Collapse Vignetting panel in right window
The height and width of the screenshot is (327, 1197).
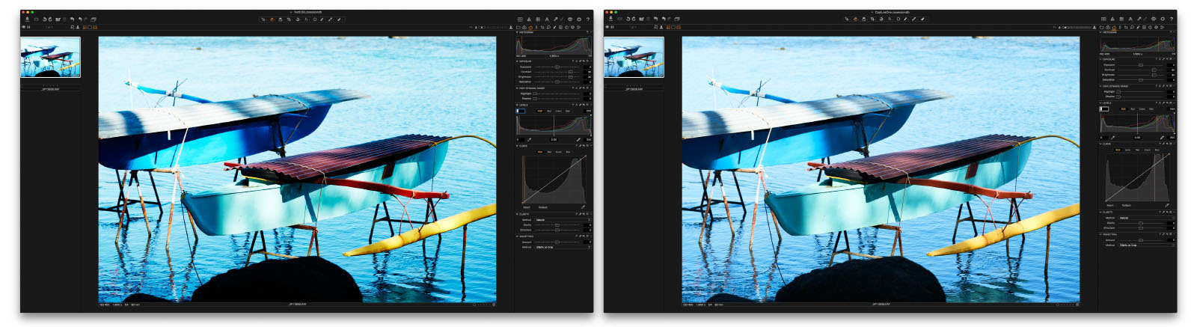1100,234
